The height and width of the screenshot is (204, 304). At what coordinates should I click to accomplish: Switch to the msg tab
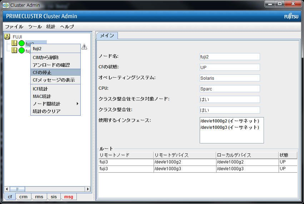point(69,197)
